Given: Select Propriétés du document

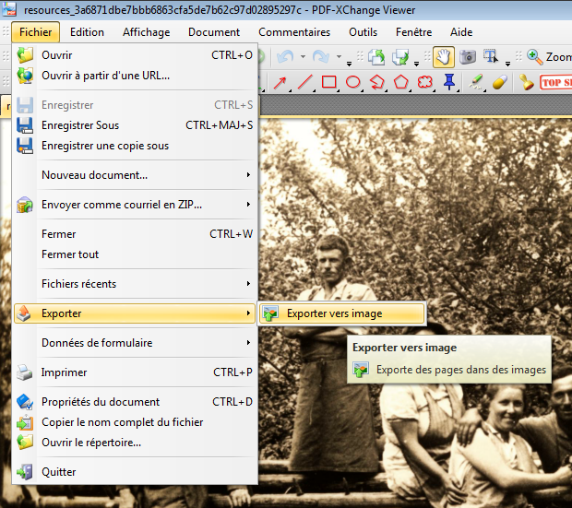Looking at the screenshot, I should (101, 402).
